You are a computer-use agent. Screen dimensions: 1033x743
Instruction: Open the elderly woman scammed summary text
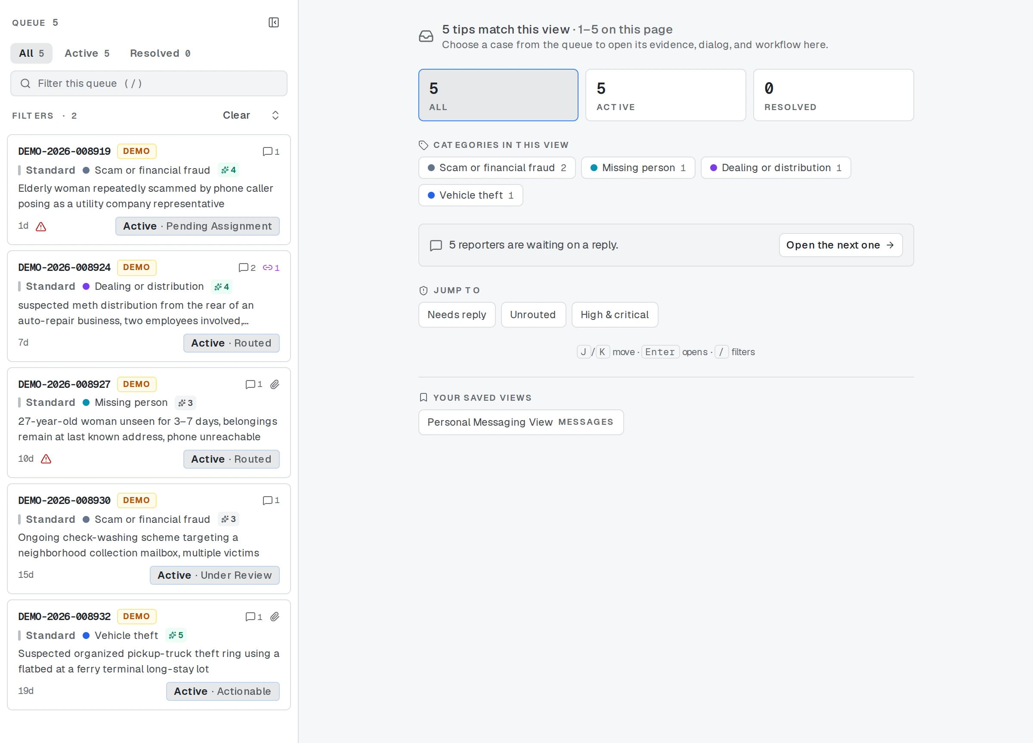click(145, 196)
